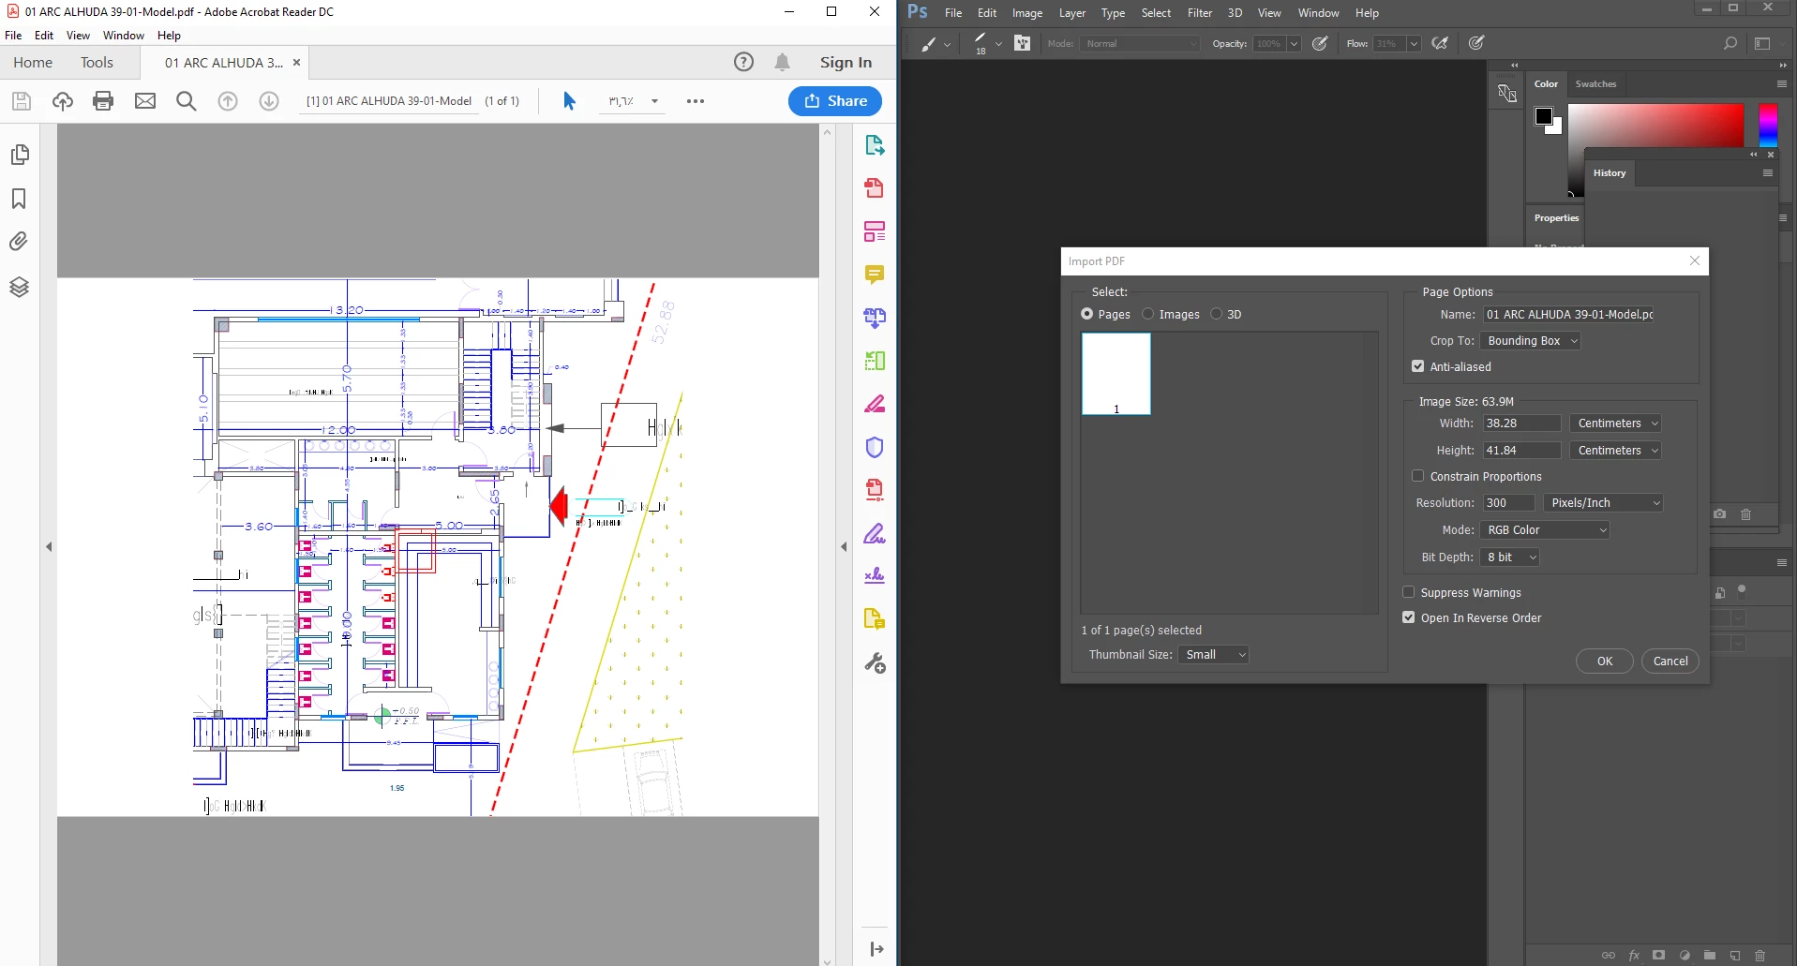The image size is (1797, 966).
Task: Click OK in Import PDF dialog
Action: point(1605,661)
